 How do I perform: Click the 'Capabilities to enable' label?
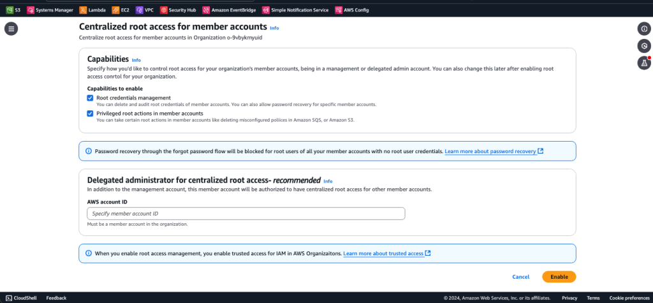coord(115,89)
